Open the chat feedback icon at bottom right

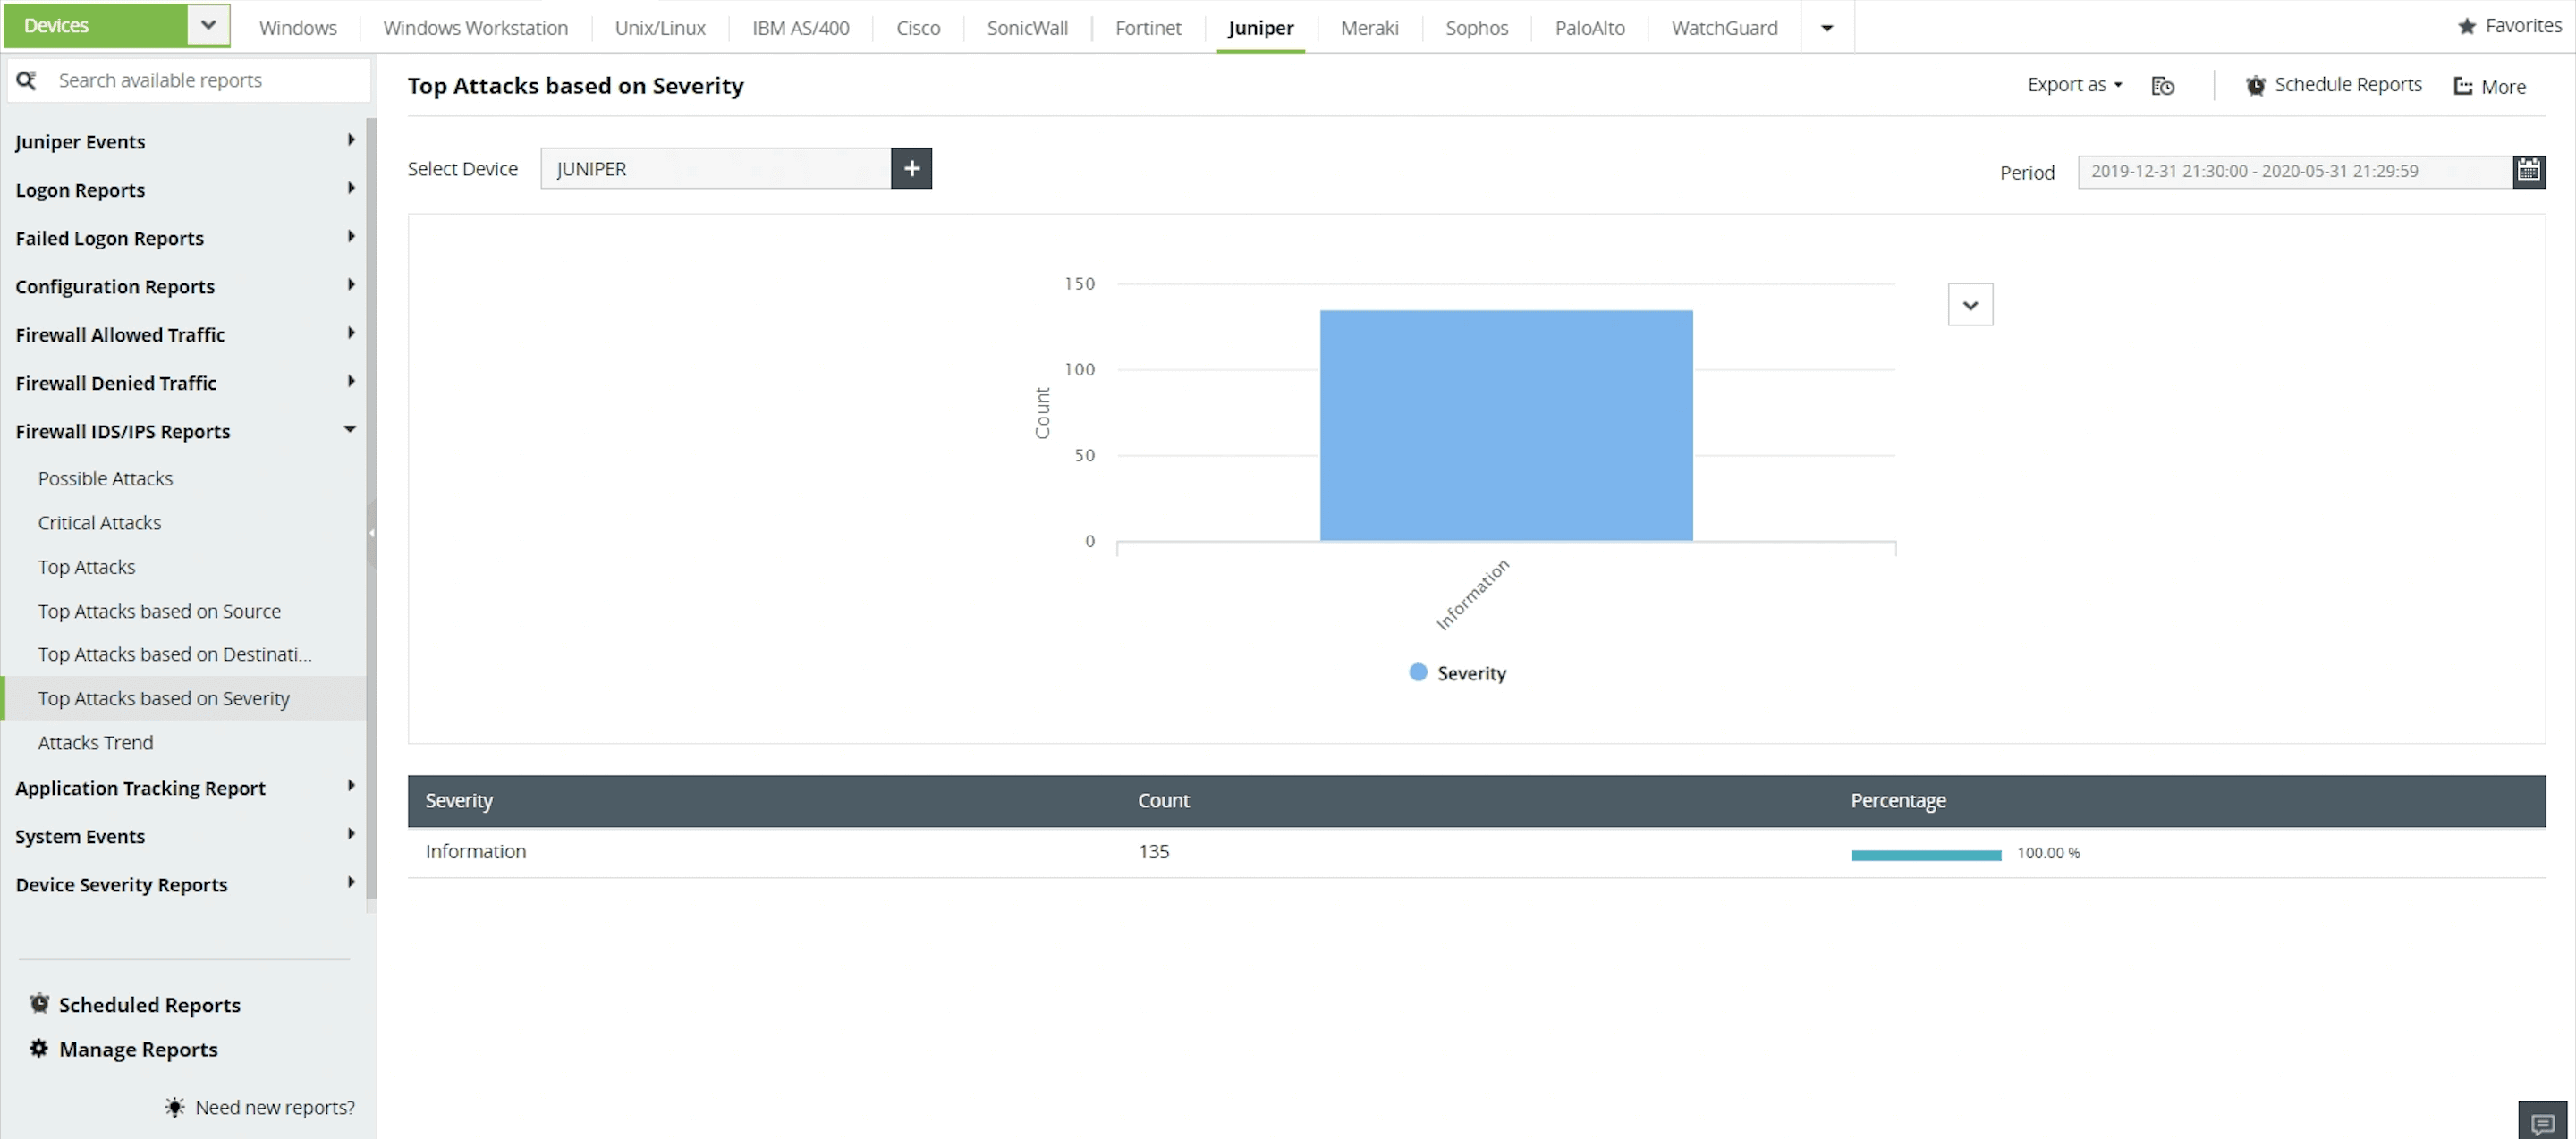click(2542, 1123)
